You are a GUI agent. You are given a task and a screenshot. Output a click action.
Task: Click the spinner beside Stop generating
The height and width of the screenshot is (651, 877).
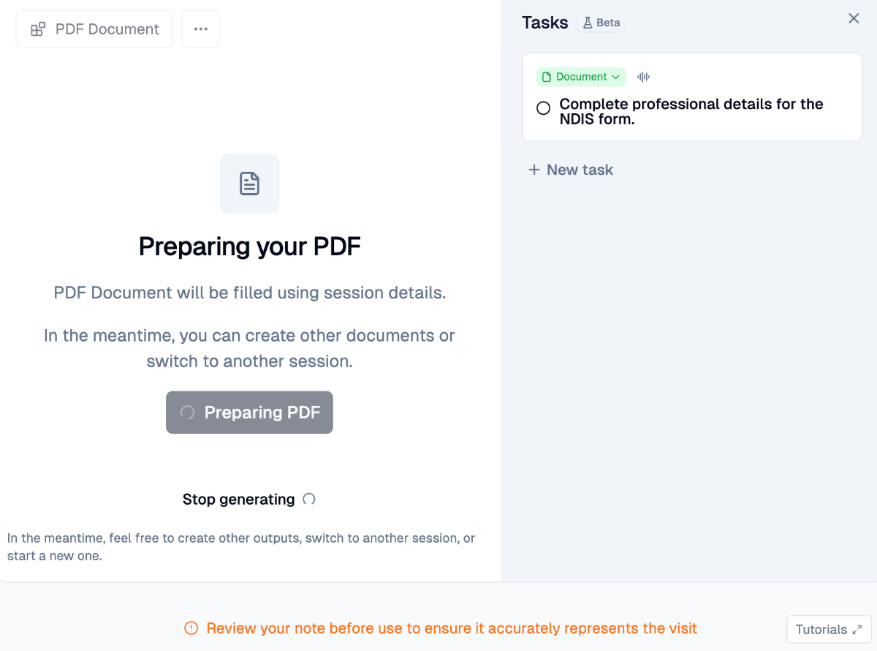(x=309, y=500)
